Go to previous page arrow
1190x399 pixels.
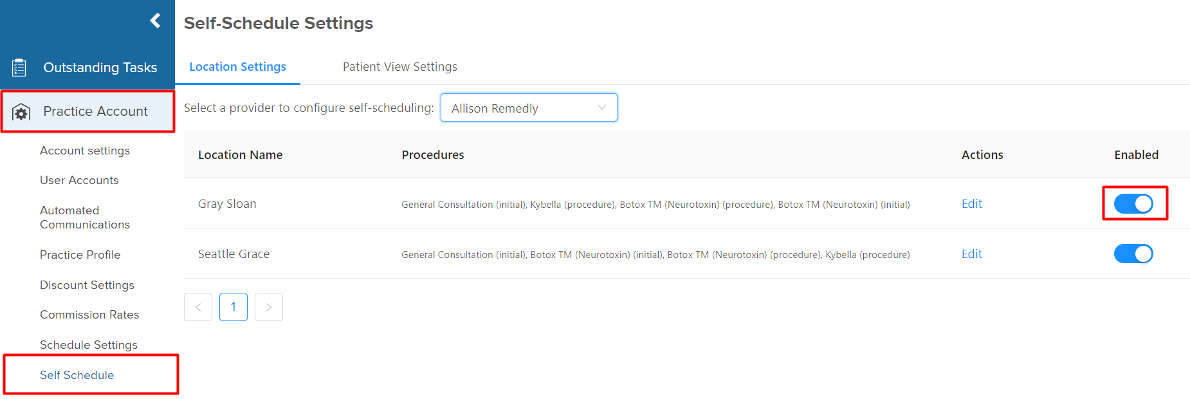pos(198,307)
